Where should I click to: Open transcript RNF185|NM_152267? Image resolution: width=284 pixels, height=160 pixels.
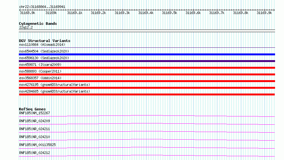pos(34,113)
